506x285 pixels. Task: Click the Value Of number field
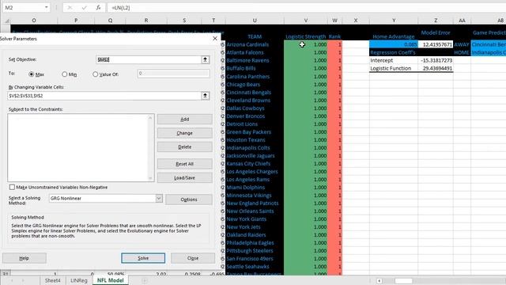coord(174,74)
